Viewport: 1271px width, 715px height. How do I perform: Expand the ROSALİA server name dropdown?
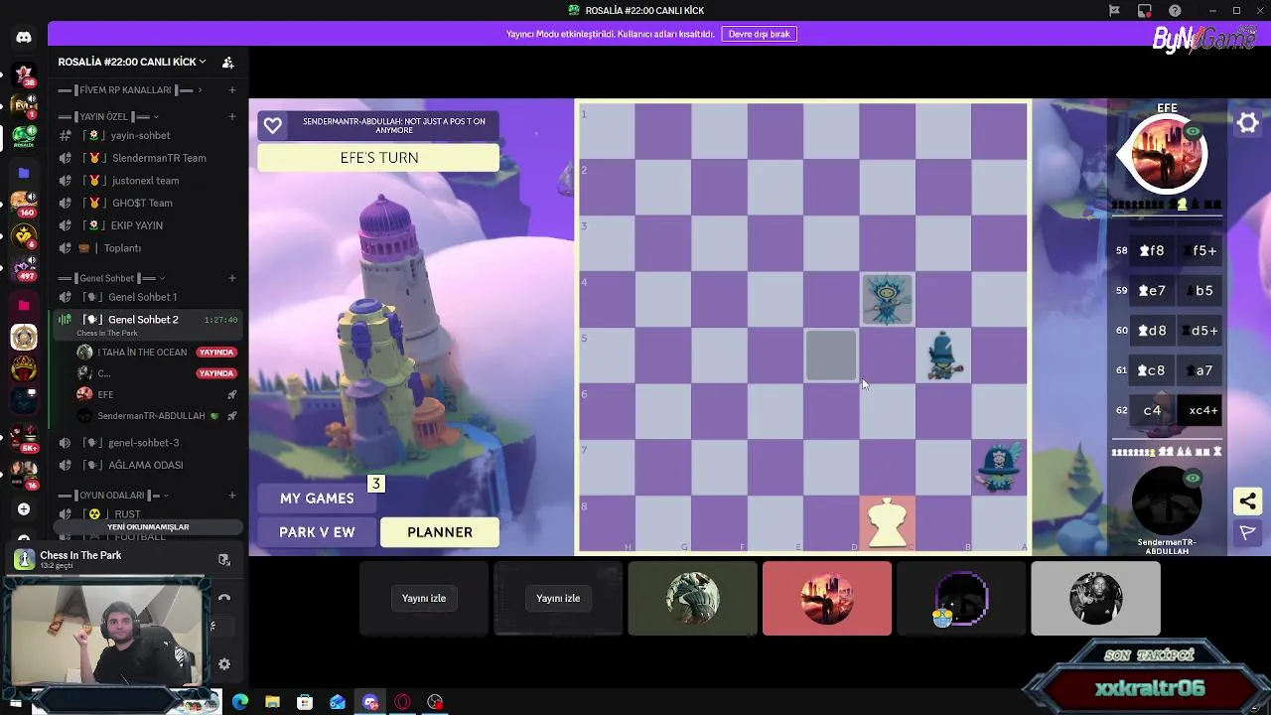point(132,62)
